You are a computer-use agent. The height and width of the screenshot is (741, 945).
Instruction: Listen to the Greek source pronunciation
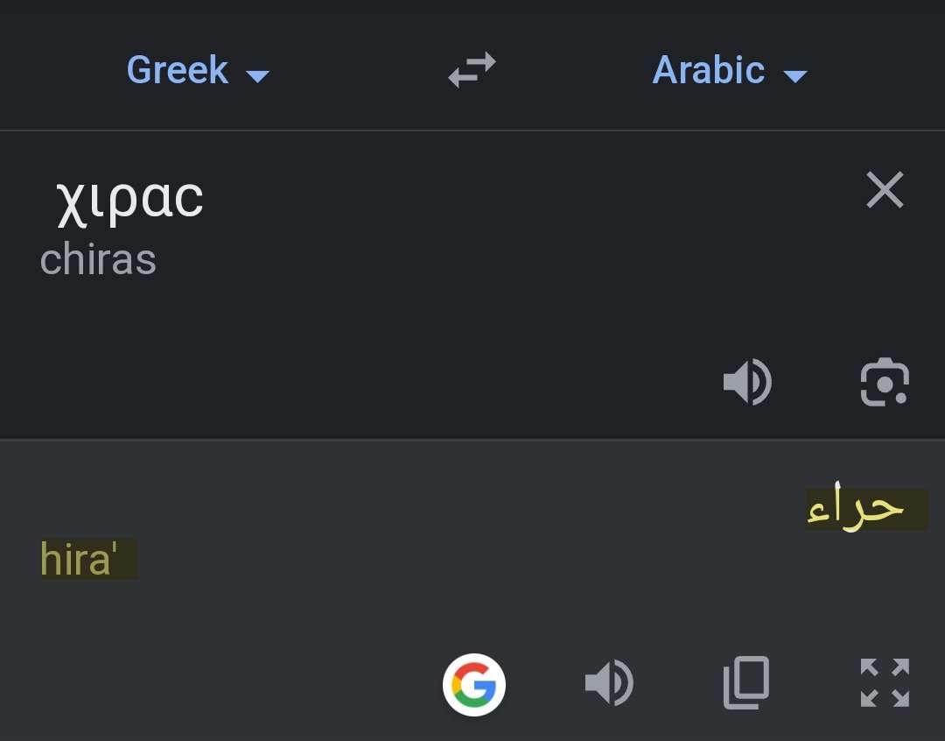pos(746,383)
